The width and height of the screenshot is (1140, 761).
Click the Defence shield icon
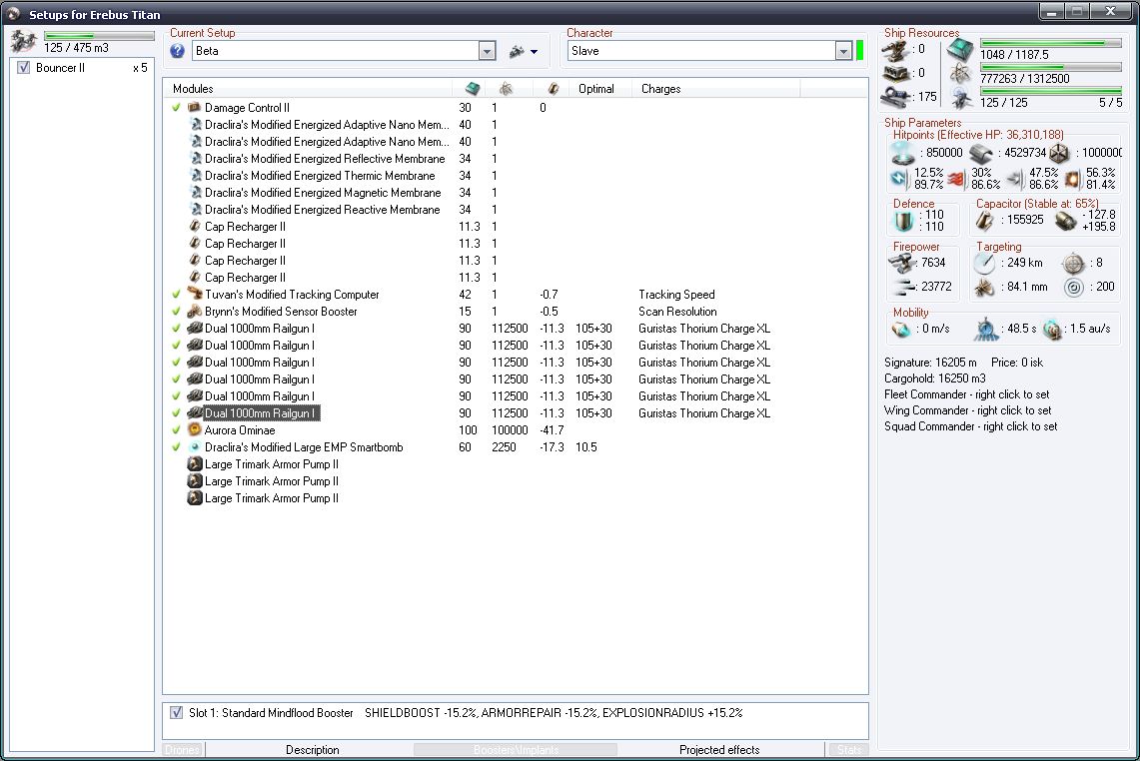[904, 221]
